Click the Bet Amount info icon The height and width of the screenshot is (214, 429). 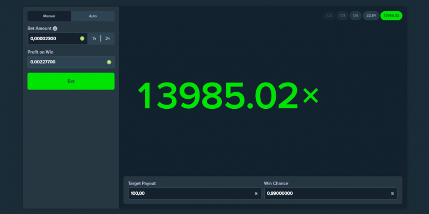tap(55, 28)
